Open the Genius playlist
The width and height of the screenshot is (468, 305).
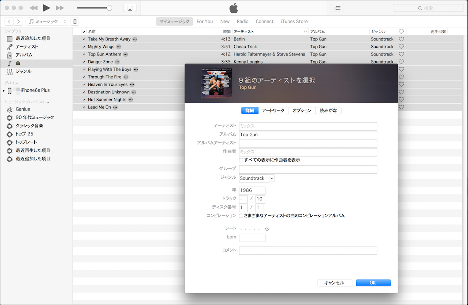[23, 109]
